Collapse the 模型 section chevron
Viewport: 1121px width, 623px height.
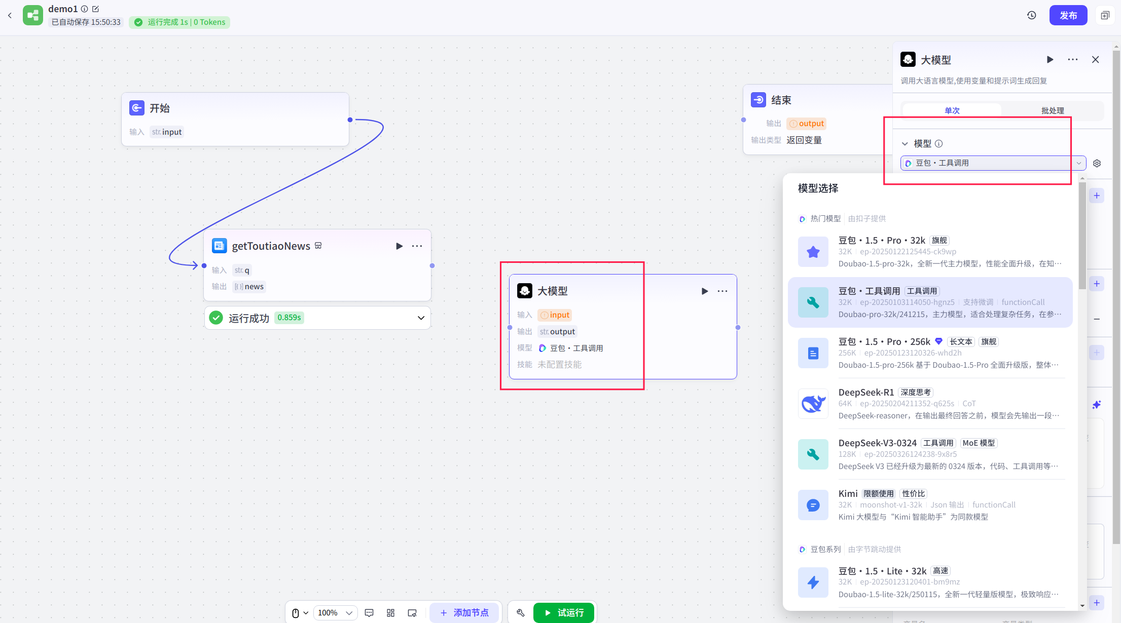coord(905,144)
